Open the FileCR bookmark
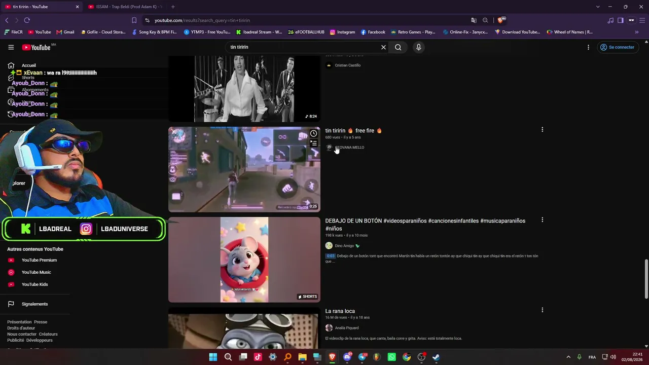The image size is (649, 365). (x=14, y=32)
